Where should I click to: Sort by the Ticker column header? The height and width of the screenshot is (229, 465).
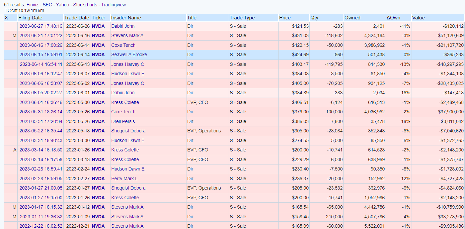click(98, 18)
